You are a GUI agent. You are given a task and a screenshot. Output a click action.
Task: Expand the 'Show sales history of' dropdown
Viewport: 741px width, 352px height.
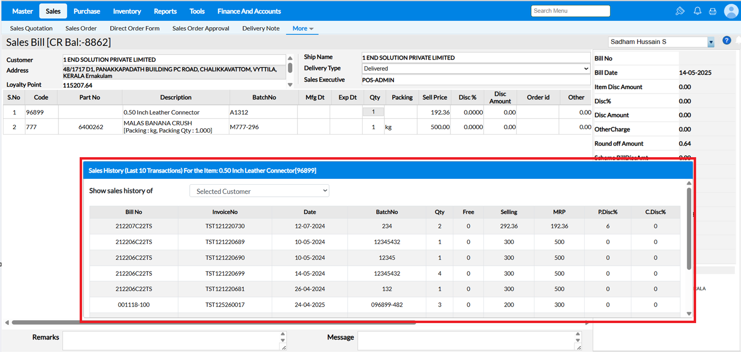pyautogui.click(x=259, y=191)
